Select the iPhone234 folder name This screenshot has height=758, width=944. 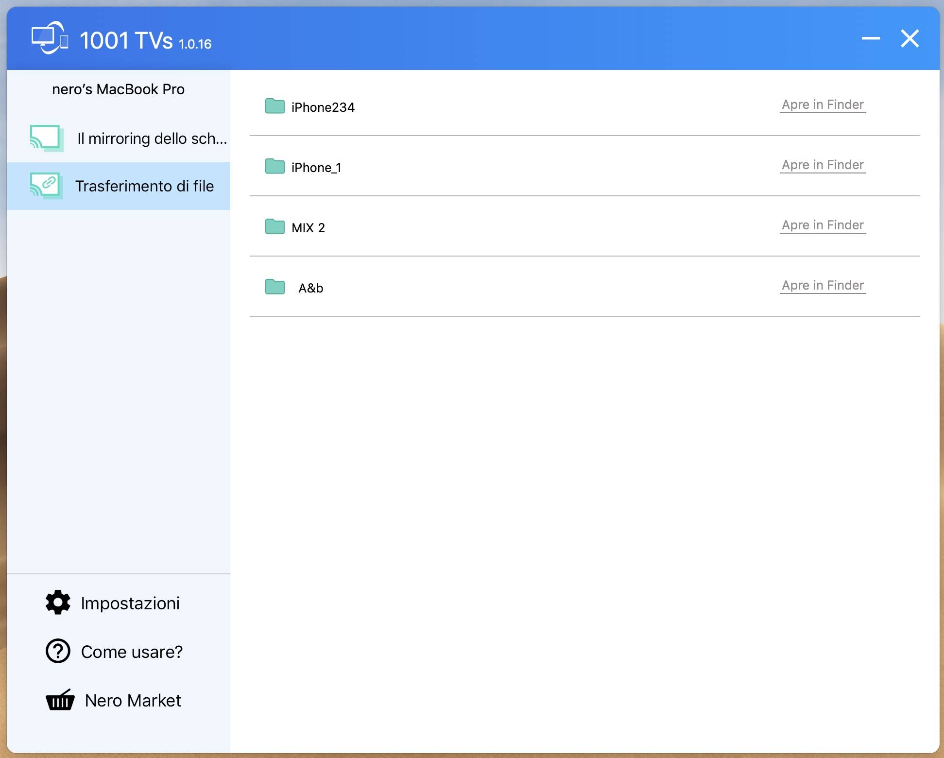(323, 107)
